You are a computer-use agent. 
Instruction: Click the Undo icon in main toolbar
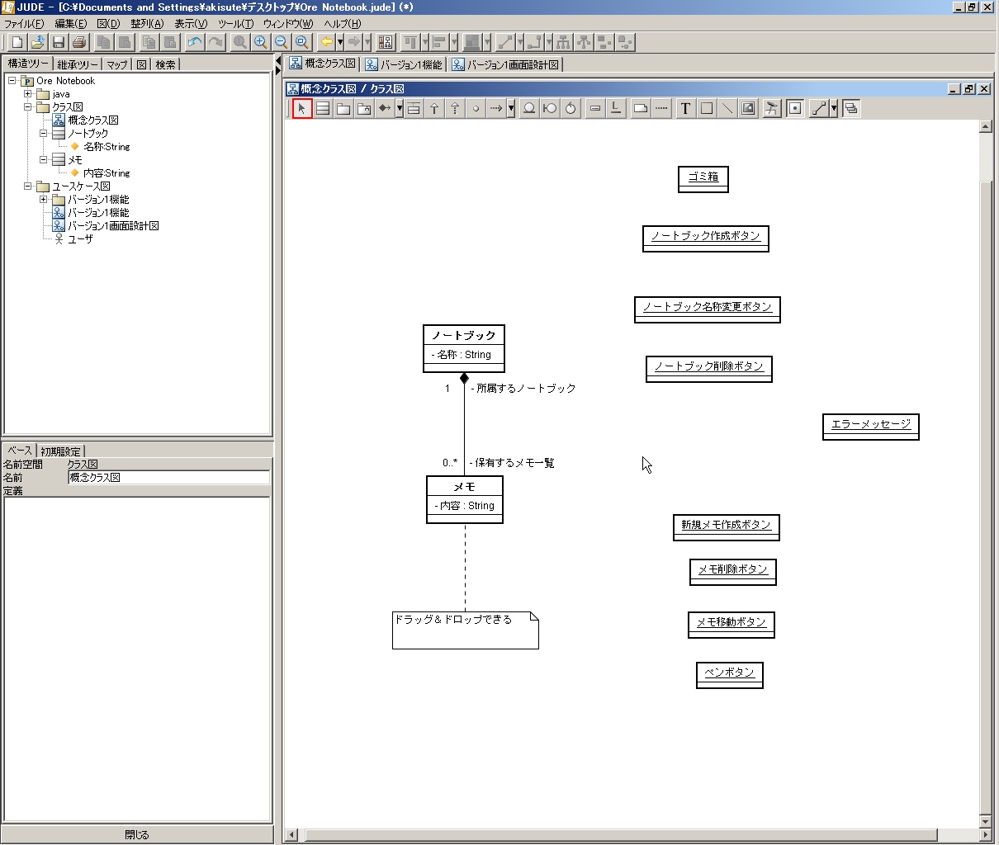point(195,42)
